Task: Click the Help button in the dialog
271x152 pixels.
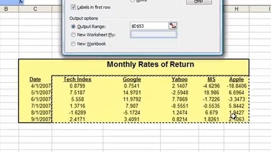Action: (199, 2)
